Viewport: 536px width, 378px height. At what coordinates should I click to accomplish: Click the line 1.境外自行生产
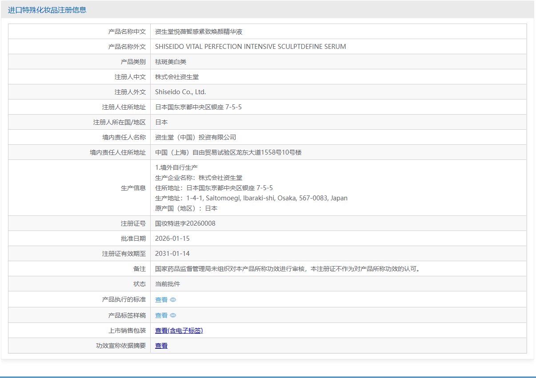(176, 167)
